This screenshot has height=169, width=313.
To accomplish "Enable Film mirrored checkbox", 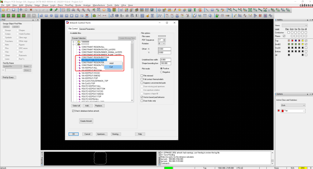I will 142,76.
